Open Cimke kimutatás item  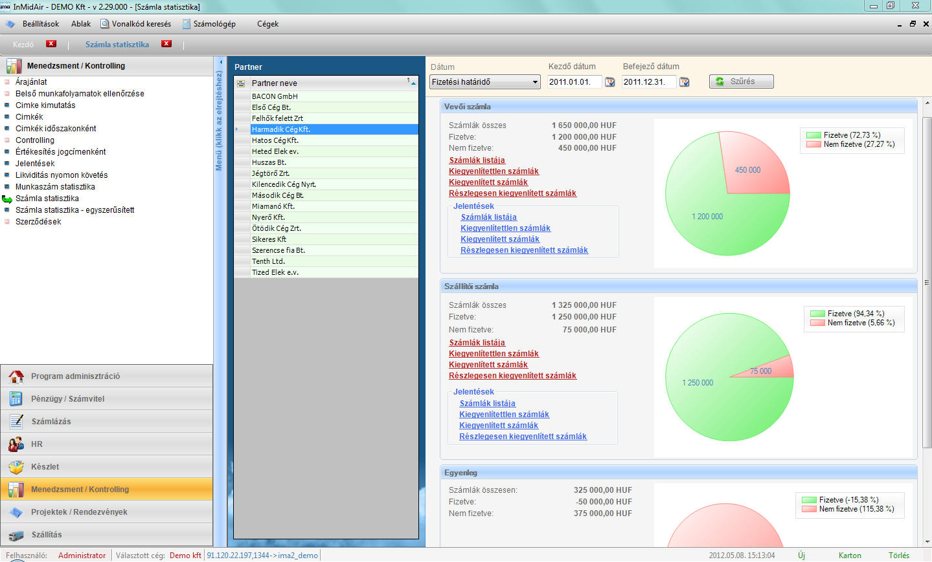pos(45,105)
